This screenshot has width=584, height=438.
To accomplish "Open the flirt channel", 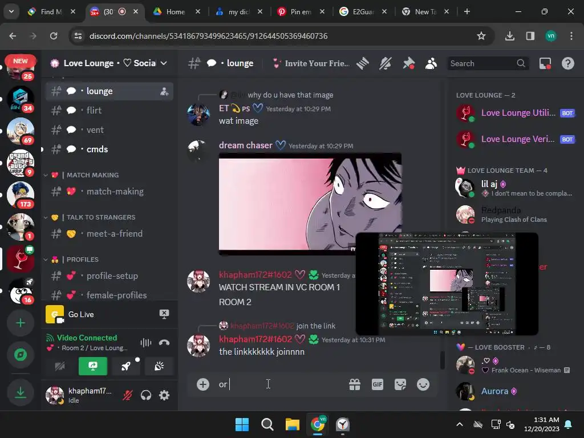I will (109, 111).
